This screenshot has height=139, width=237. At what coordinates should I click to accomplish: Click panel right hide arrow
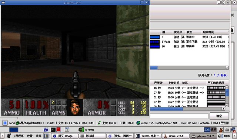(x=235, y=136)
